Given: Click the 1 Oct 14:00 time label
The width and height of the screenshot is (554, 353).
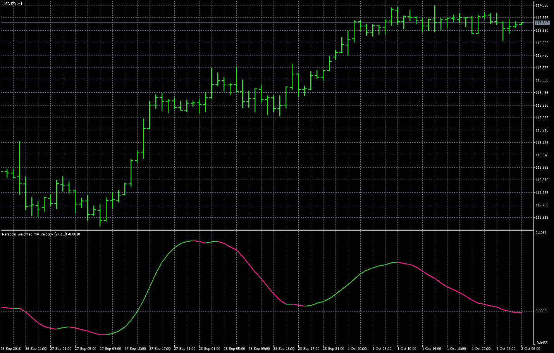Looking at the screenshot, I should [x=432, y=349].
